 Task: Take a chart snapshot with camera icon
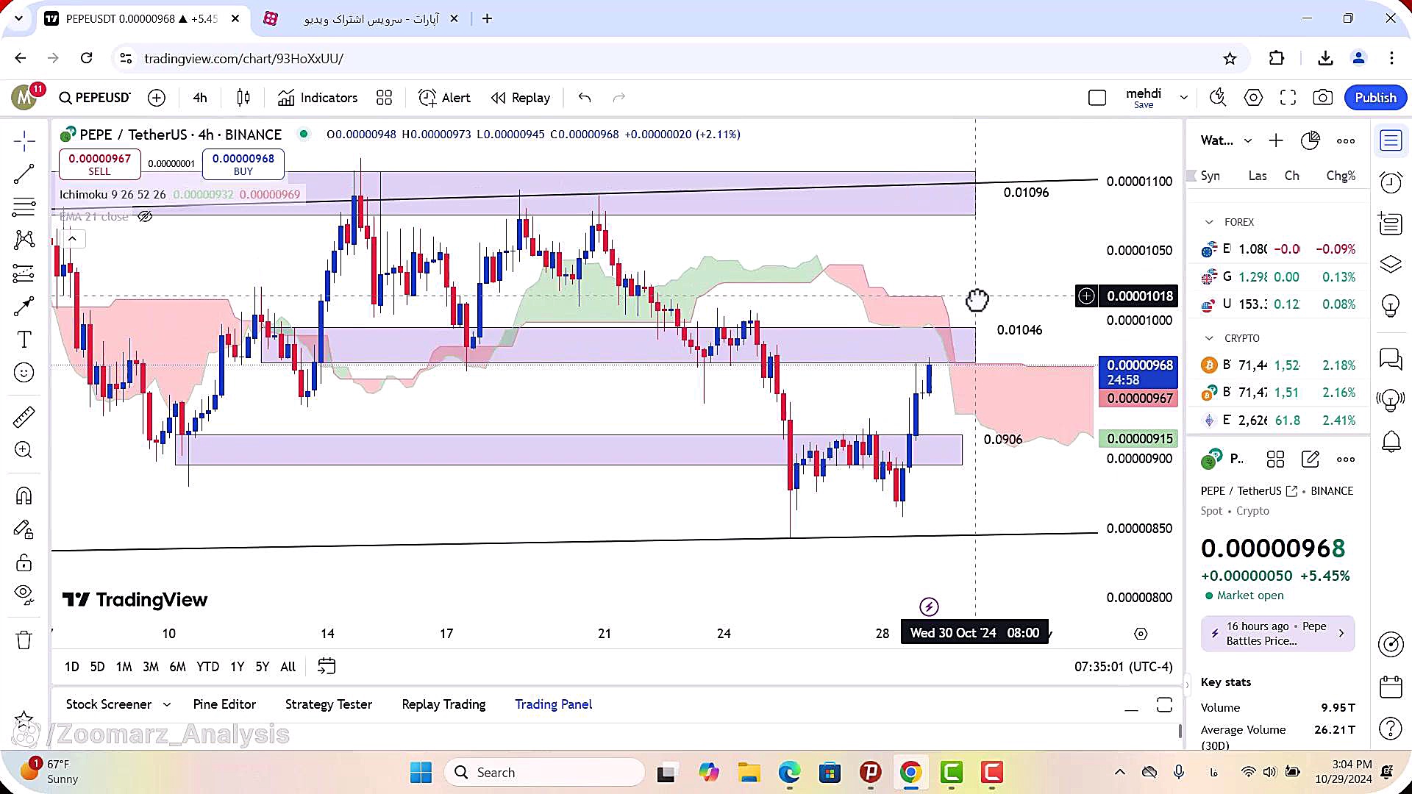(x=1323, y=98)
